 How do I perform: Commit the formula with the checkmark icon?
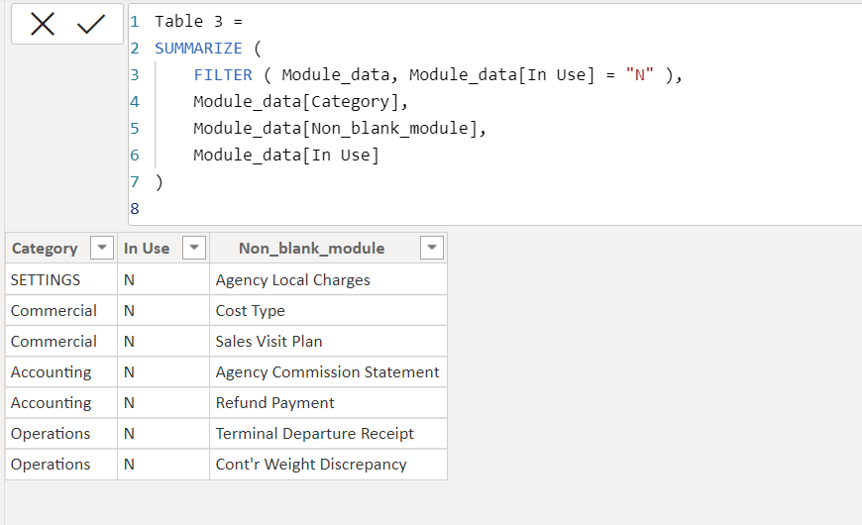[91, 24]
